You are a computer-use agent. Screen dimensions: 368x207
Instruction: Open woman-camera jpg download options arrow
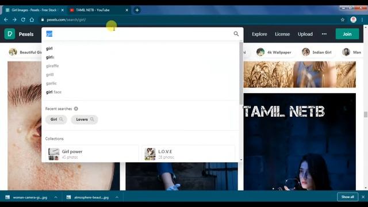pos(56,197)
